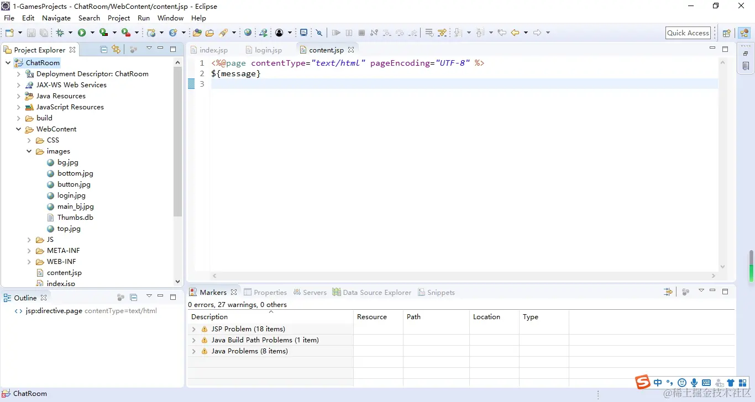
Task: Expand the CSS folder
Action: 29,140
